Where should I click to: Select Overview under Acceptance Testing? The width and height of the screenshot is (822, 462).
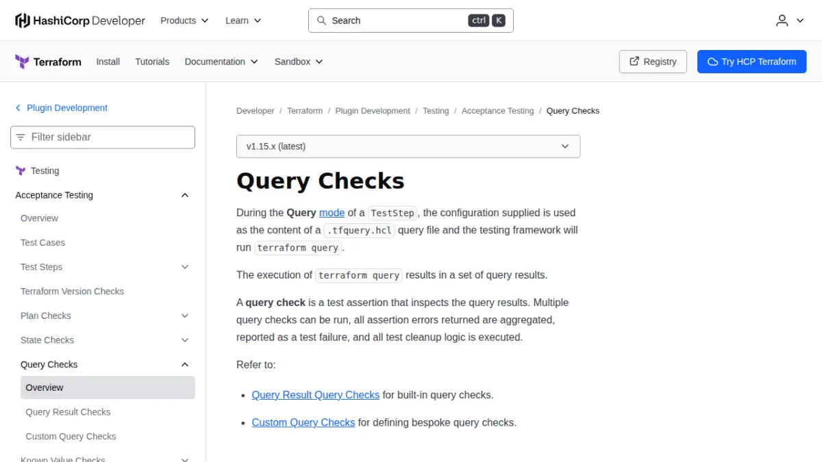[39, 218]
